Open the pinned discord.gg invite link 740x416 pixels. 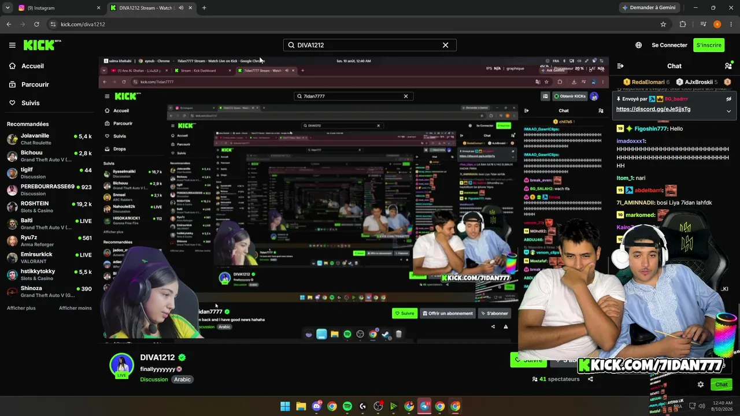click(653, 109)
